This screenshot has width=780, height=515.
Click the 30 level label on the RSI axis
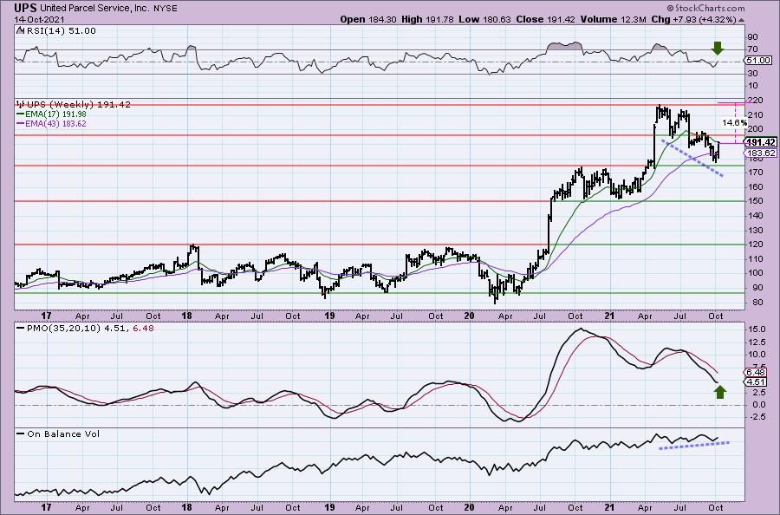(752, 74)
